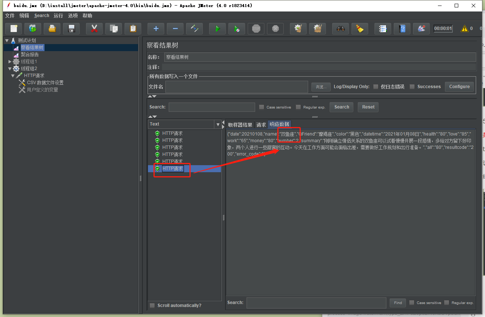Select 聚合报告 in the test plan tree
Screen dimensions: 485x317
(30, 54)
